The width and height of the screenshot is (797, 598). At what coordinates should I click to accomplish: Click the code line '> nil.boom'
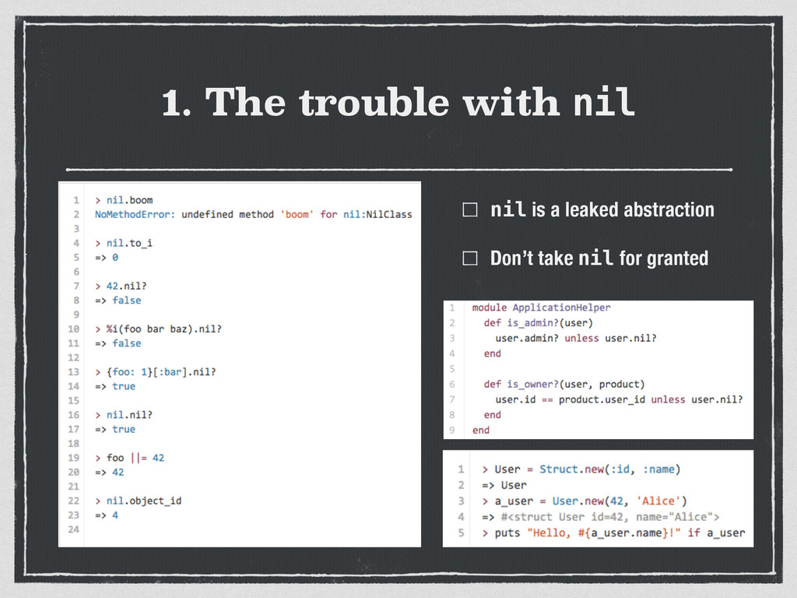124,200
